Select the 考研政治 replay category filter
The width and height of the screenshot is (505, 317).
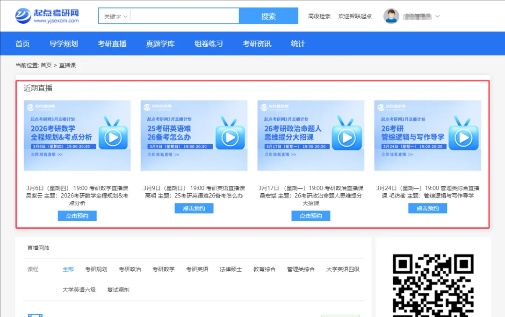coord(130,269)
